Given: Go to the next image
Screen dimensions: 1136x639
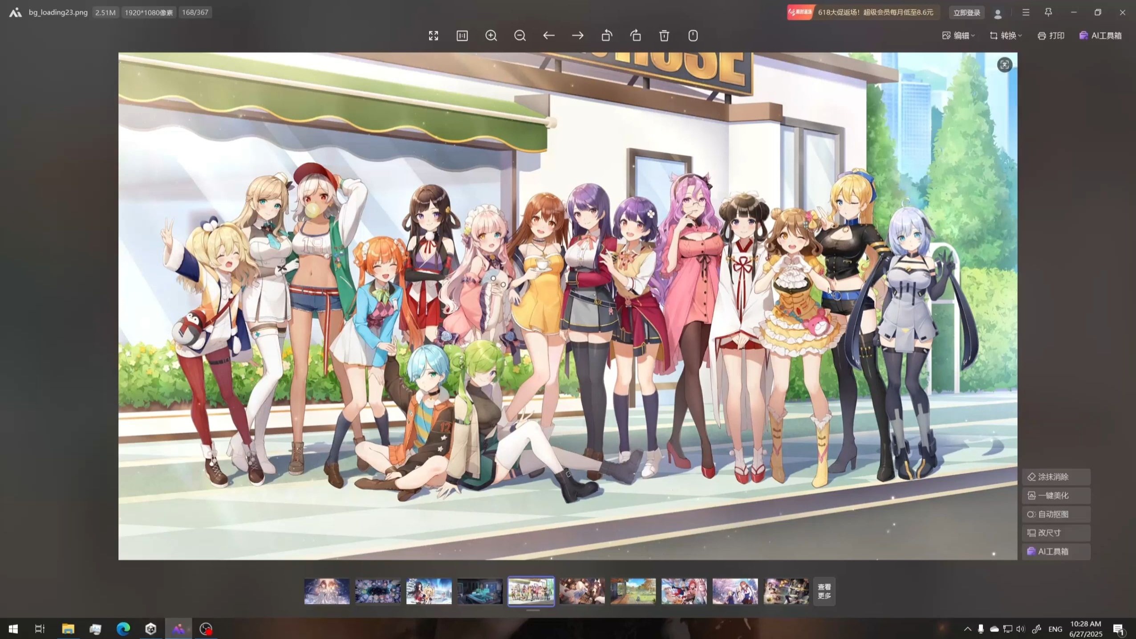Looking at the screenshot, I should click(x=577, y=36).
